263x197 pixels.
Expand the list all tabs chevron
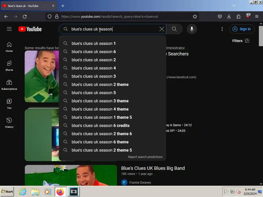tap(234, 6)
